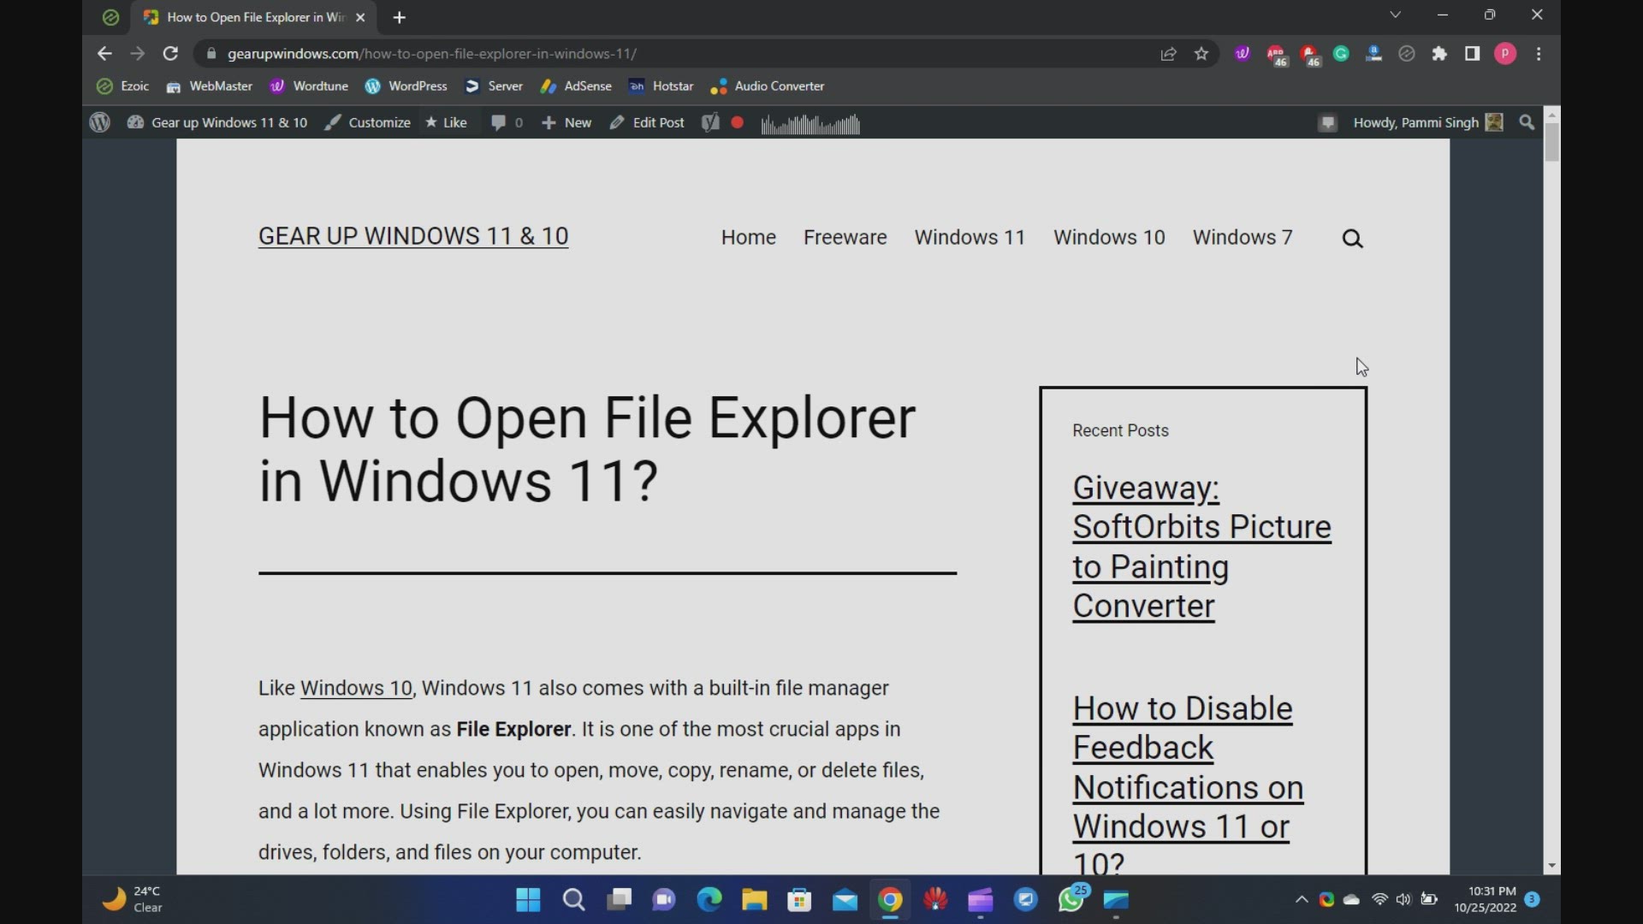Reload the current page

[x=170, y=54]
